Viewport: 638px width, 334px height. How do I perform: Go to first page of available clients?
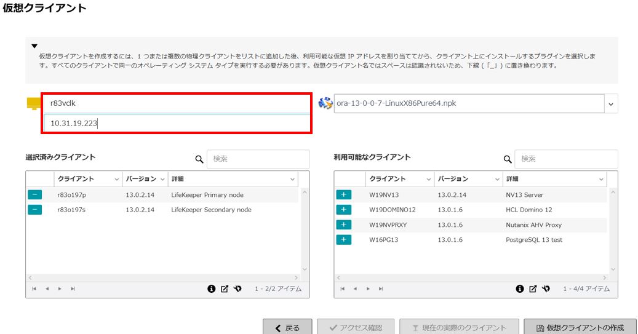[343, 289]
